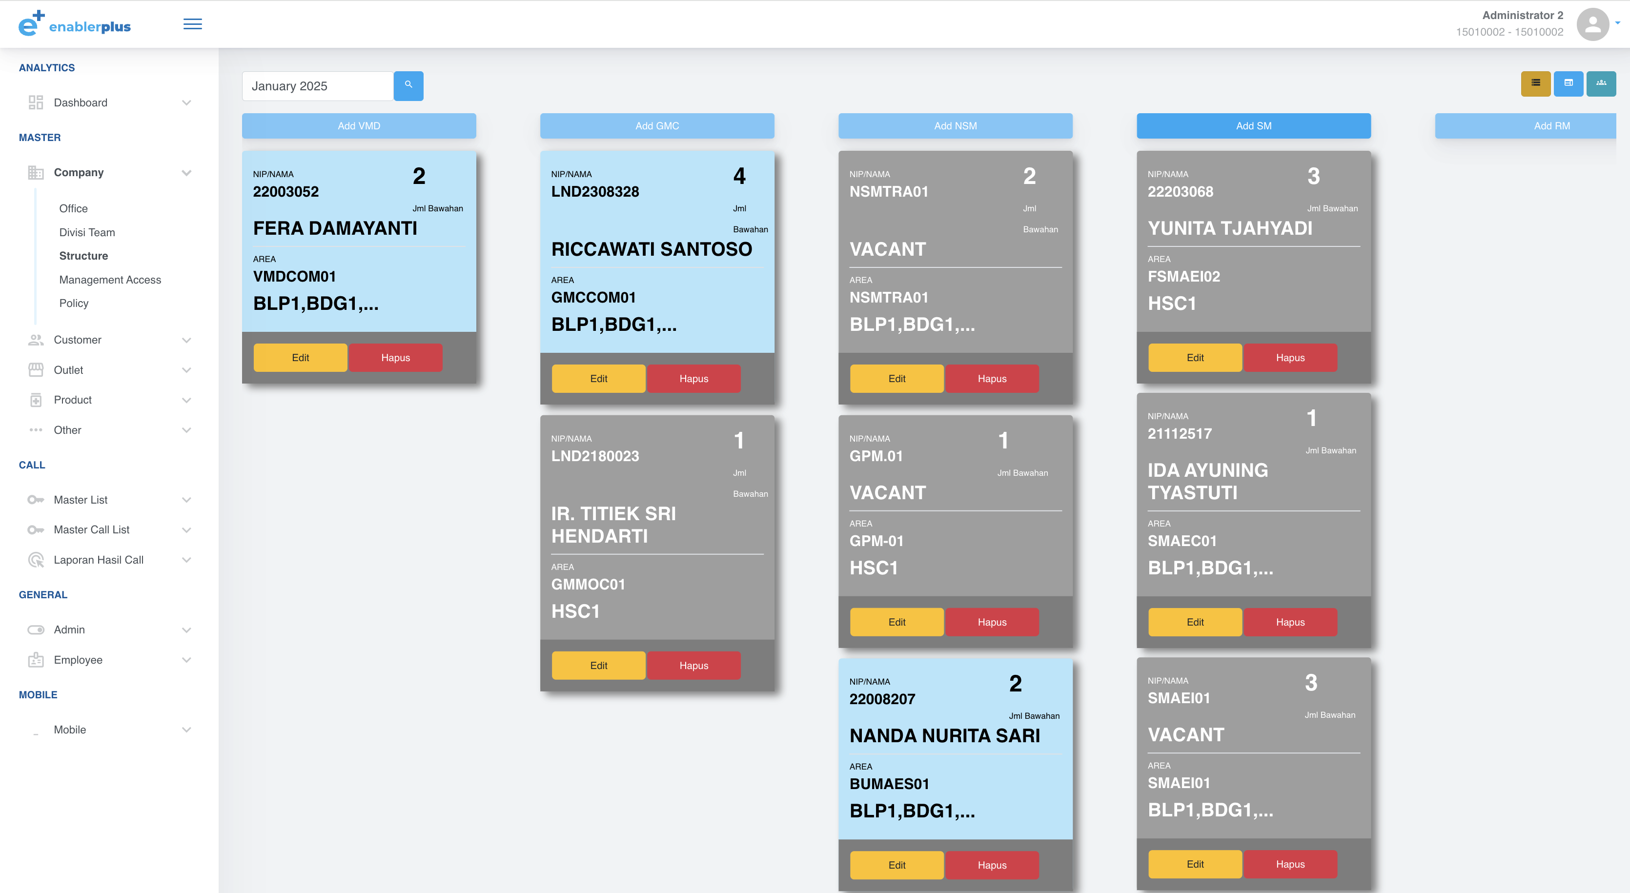Image resolution: width=1630 pixels, height=893 pixels.
Task: Open the administrator avatar icon
Action: pyautogui.click(x=1593, y=24)
